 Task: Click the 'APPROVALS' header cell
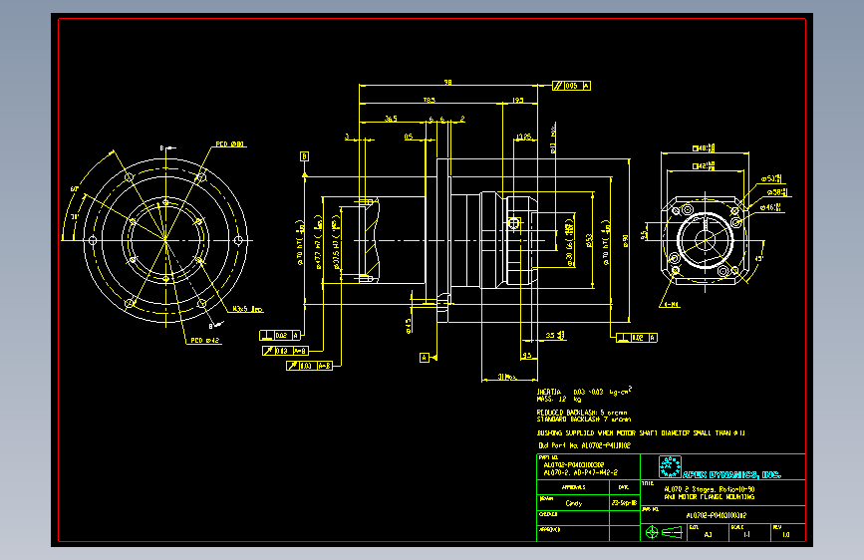point(574,487)
